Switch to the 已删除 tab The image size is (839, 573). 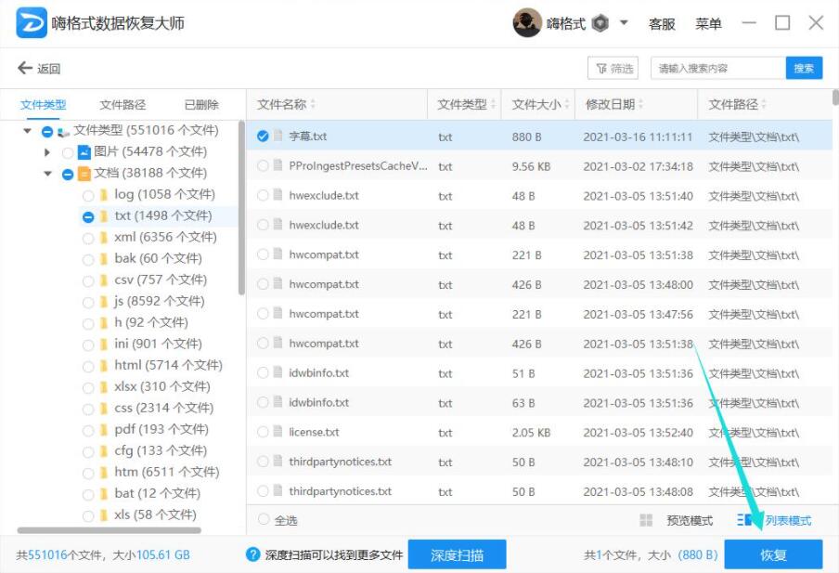[201, 104]
